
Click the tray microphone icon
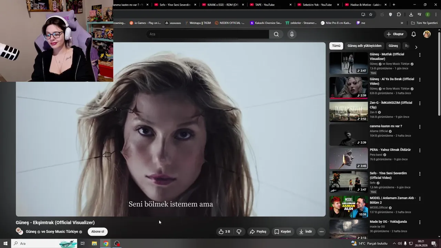pyautogui.click(x=405, y=244)
